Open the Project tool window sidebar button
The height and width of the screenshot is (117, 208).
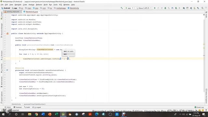coord(2,16)
